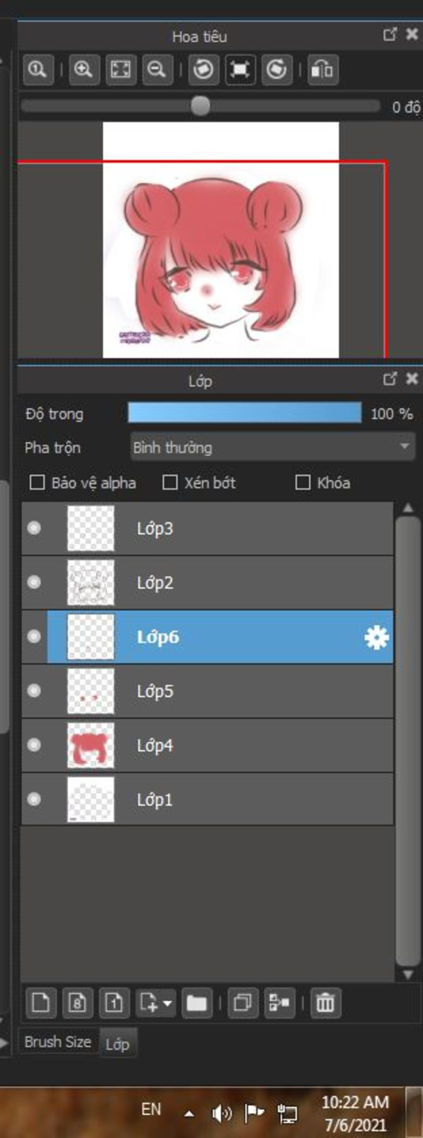Delete layer with the trash icon

[326, 1002]
